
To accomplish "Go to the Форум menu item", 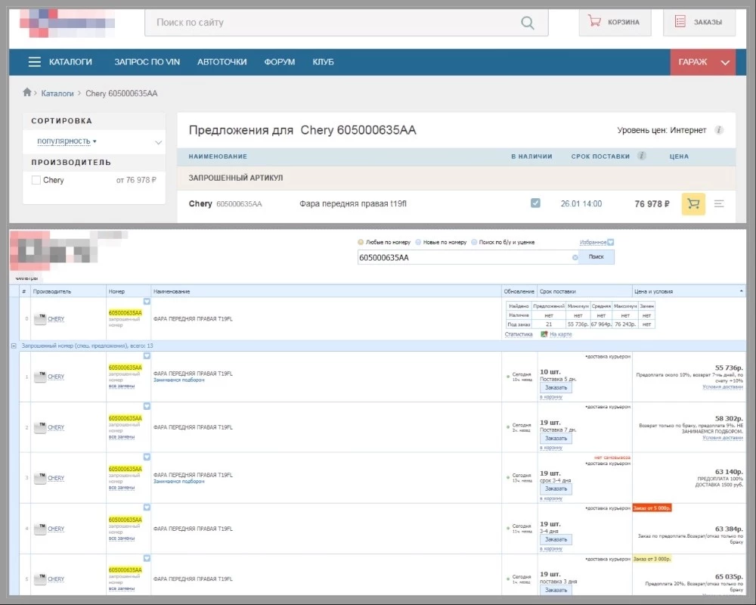I will click(x=280, y=62).
